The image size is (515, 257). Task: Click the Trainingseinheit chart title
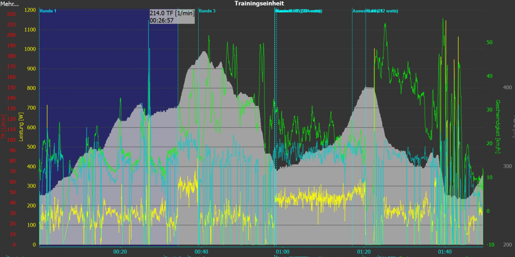pos(259,3)
